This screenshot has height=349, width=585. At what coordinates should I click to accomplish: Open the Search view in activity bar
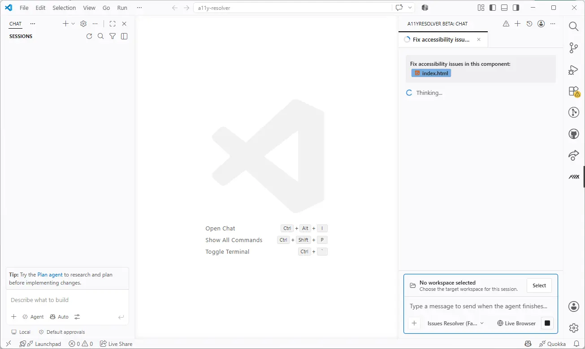click(x=574, y=26)
